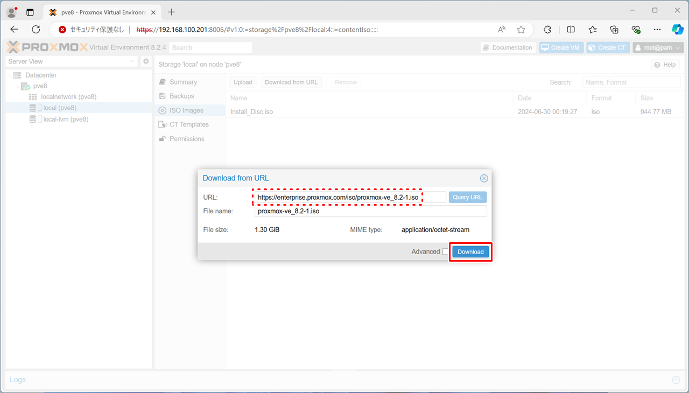The width and height of the screenshot is (689, 393).
Task: Open the Permissions section
Action: [x=187, y=139]
